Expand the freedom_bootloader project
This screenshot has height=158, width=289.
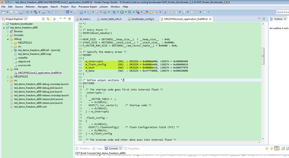tap(4, 24)
